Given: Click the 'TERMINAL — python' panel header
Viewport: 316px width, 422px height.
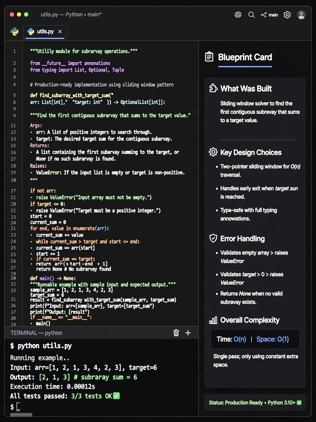Looking at the screenshot, I should [36, 333].
